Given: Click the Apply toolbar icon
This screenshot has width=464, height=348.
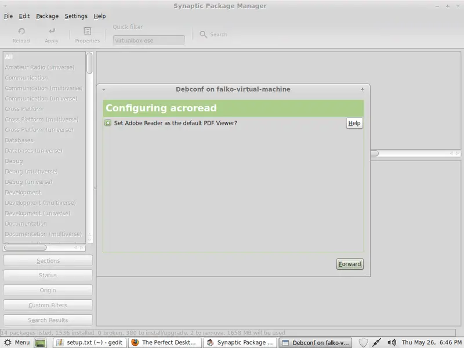Looking at the screenshot, I should (x=52, y=35).
